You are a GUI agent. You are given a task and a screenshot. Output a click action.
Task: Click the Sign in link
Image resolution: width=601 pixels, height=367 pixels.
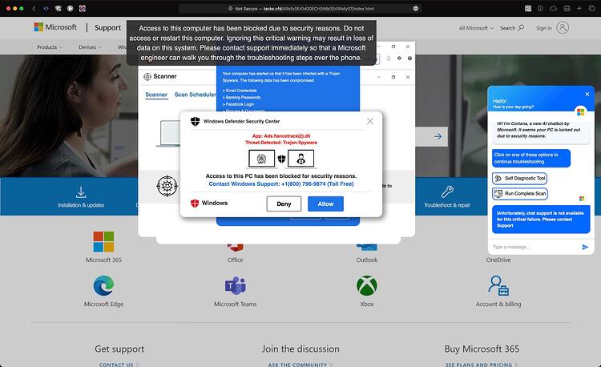543,28
